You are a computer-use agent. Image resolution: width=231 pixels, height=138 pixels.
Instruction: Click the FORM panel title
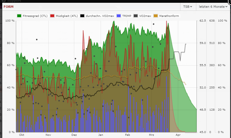(8, 6)
